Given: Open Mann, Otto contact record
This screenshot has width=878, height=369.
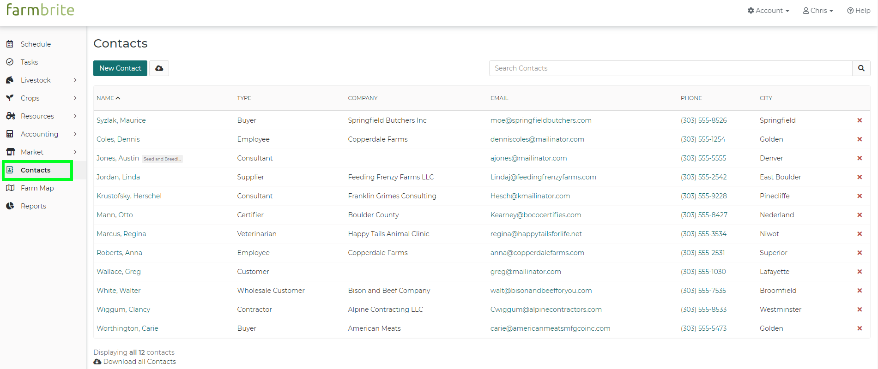Looking at the screenshot, I should pos(115,215).
